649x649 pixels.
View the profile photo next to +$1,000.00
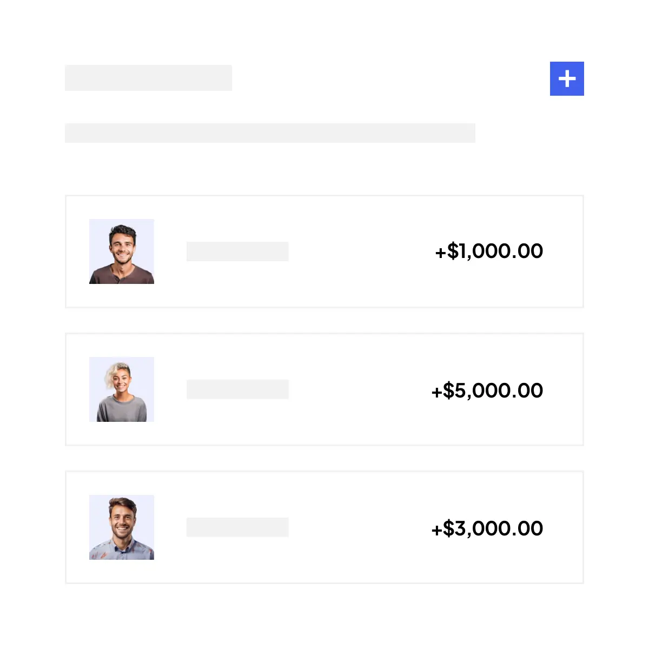[x=122, y=251]
